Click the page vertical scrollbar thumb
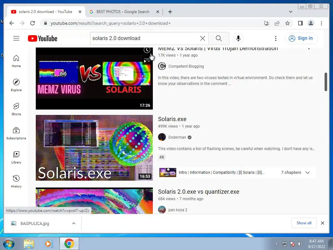 (x=326, y=82)
